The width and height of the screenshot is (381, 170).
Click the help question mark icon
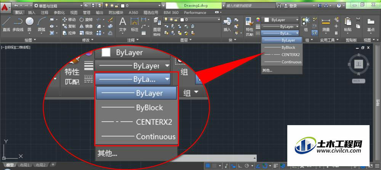pyautogui.click(x=339, y=5)
